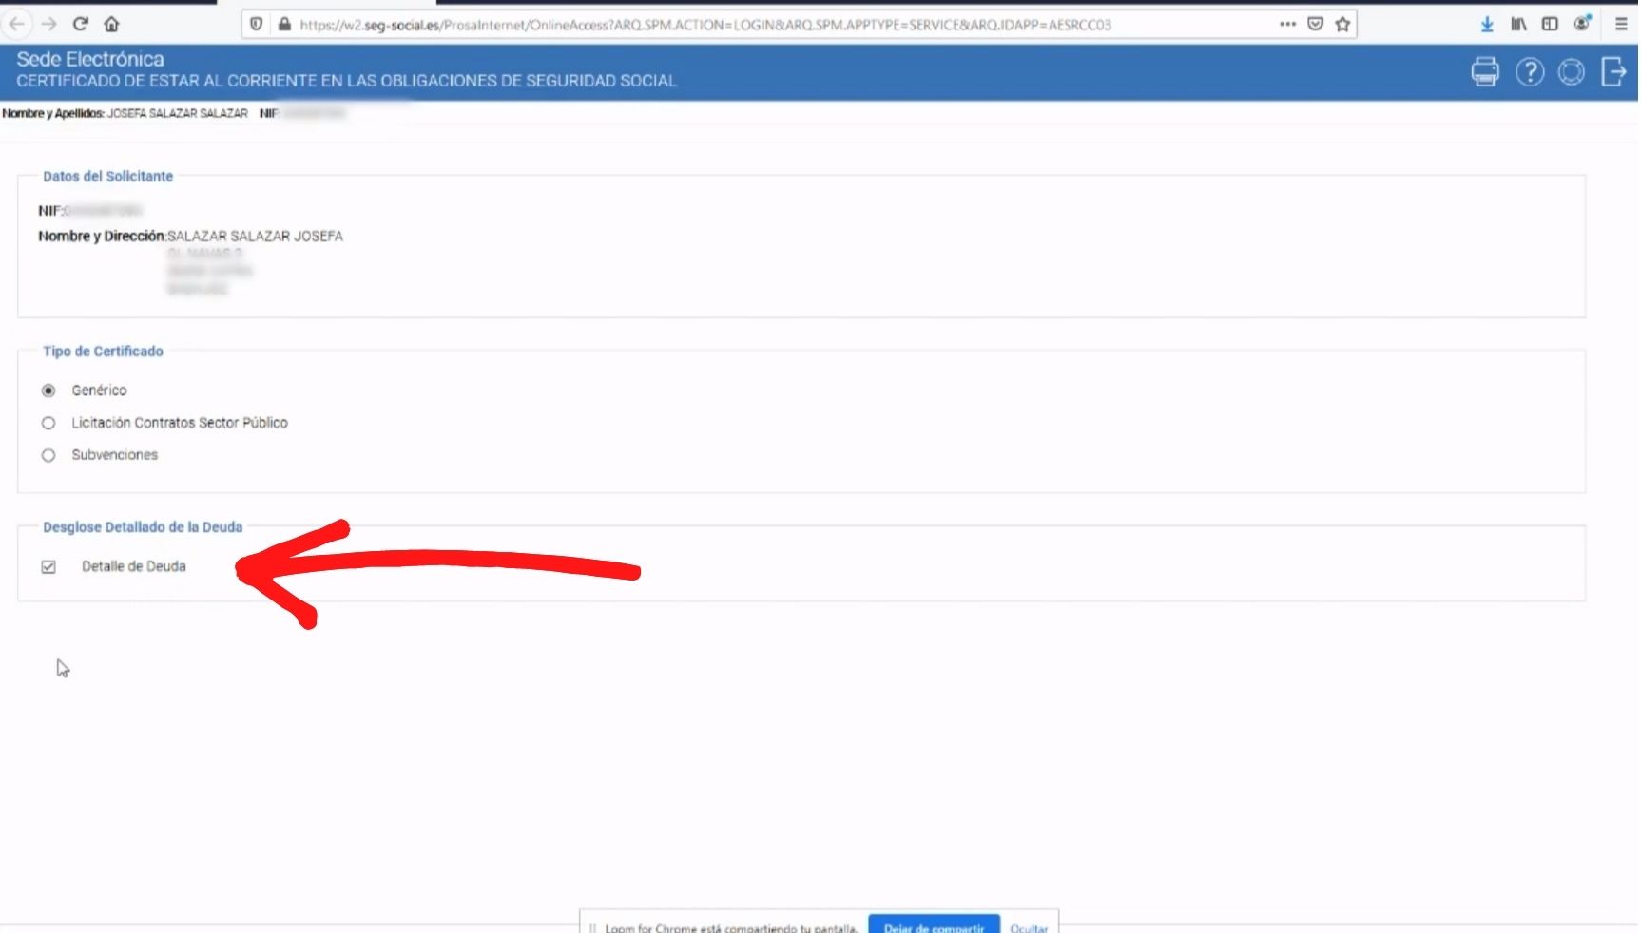
Task: Open page actions three-dot menu
Action: 1287,24
